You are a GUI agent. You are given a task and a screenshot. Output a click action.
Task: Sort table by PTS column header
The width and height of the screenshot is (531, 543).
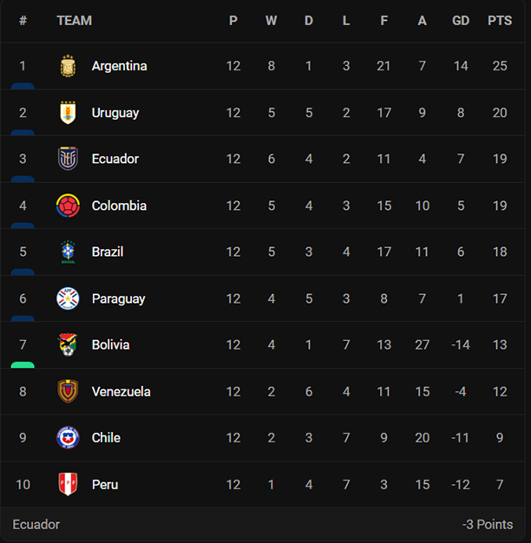pyautogui.click(x=500, y=21)
